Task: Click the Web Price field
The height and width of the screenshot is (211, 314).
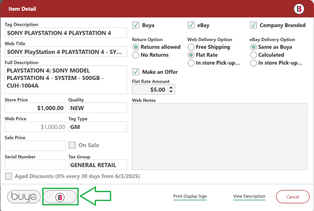Action: tap(35, 127)
